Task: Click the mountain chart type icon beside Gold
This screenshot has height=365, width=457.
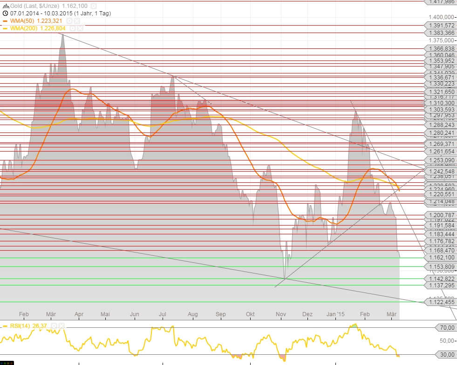Action: (x=5, y=6)
